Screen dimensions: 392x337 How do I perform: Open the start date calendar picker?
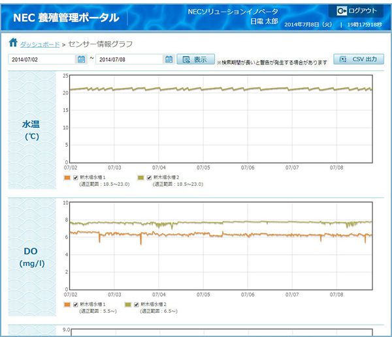coord(82,59)
